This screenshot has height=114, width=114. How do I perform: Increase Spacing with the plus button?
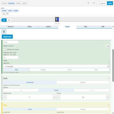pos(54,97)
